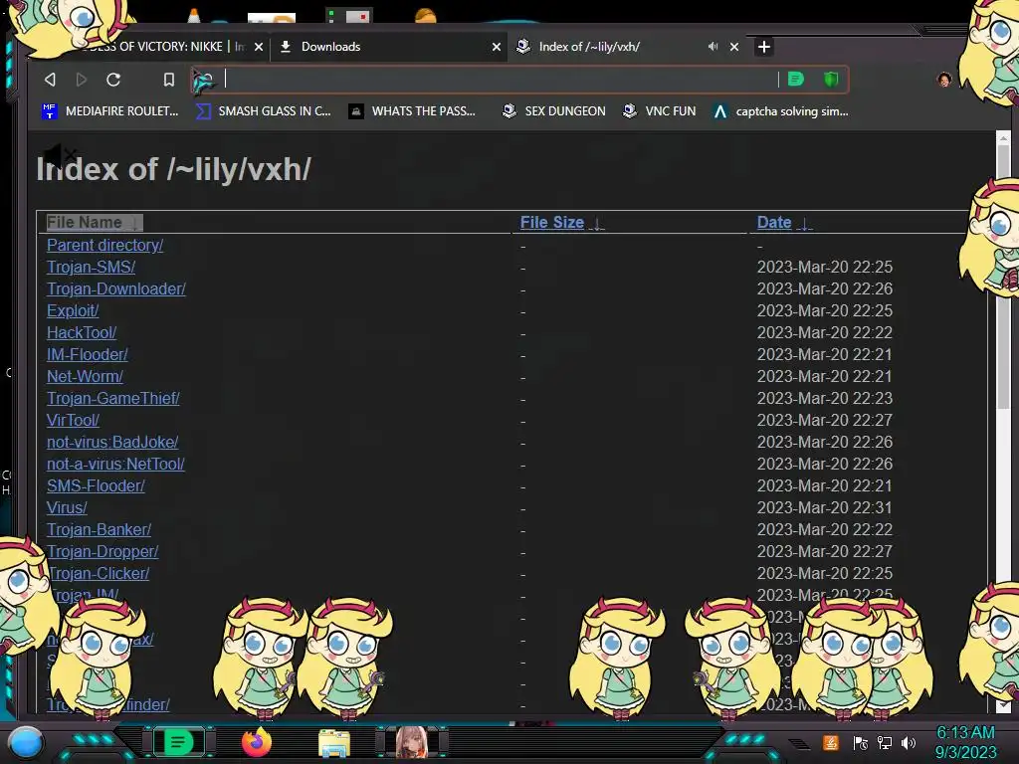Close the NIKKE tab
The image size is (1019, 764).
pyautogui.click(x=259, y=47)
